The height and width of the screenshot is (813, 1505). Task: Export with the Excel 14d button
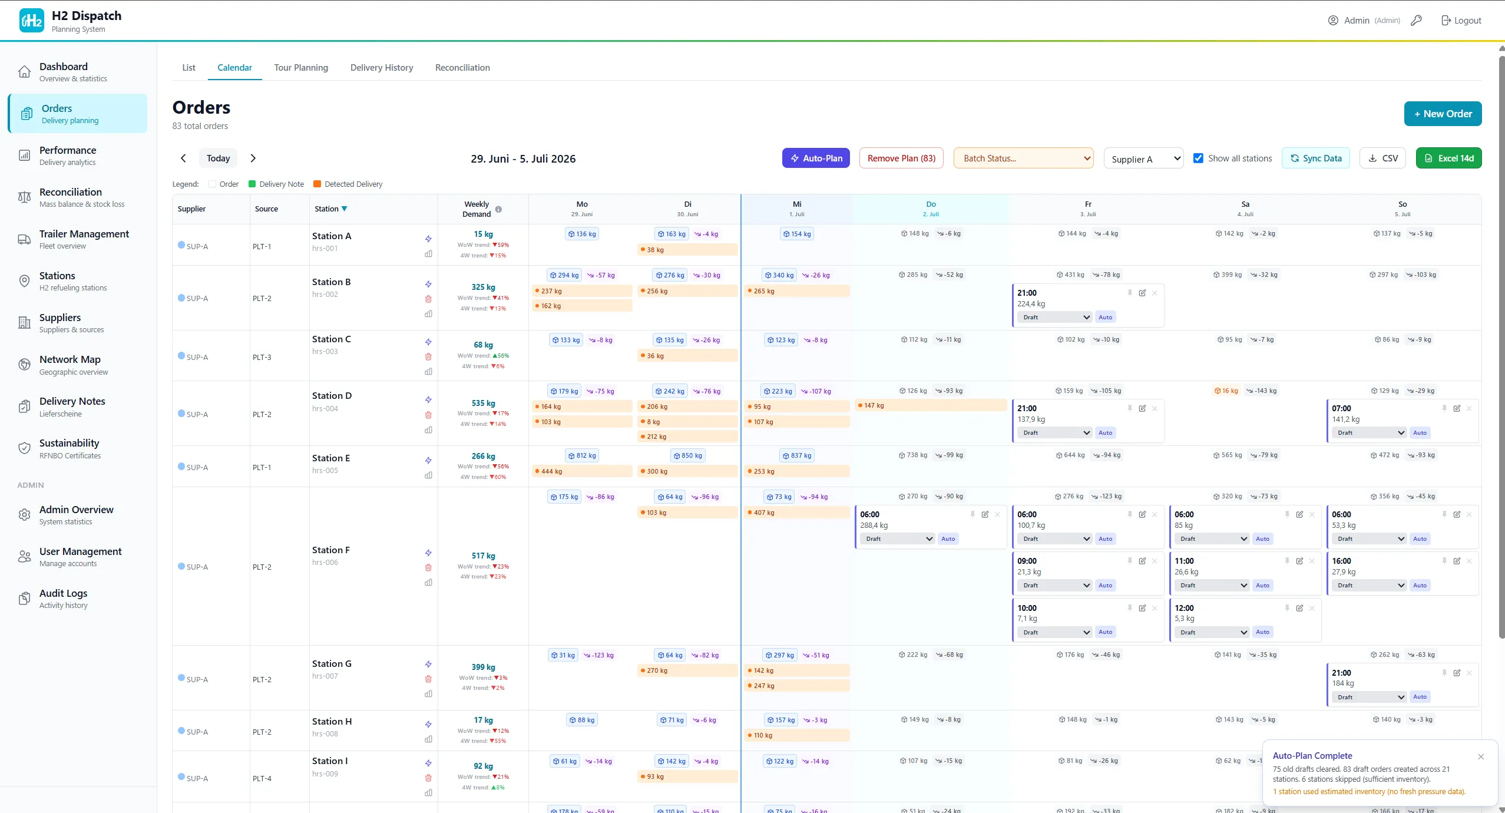click(x=1448, y=158)
